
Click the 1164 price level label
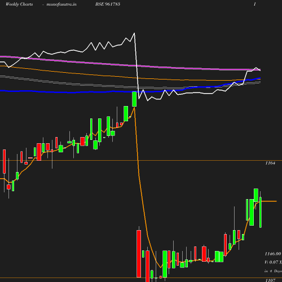tap(270, 163)
